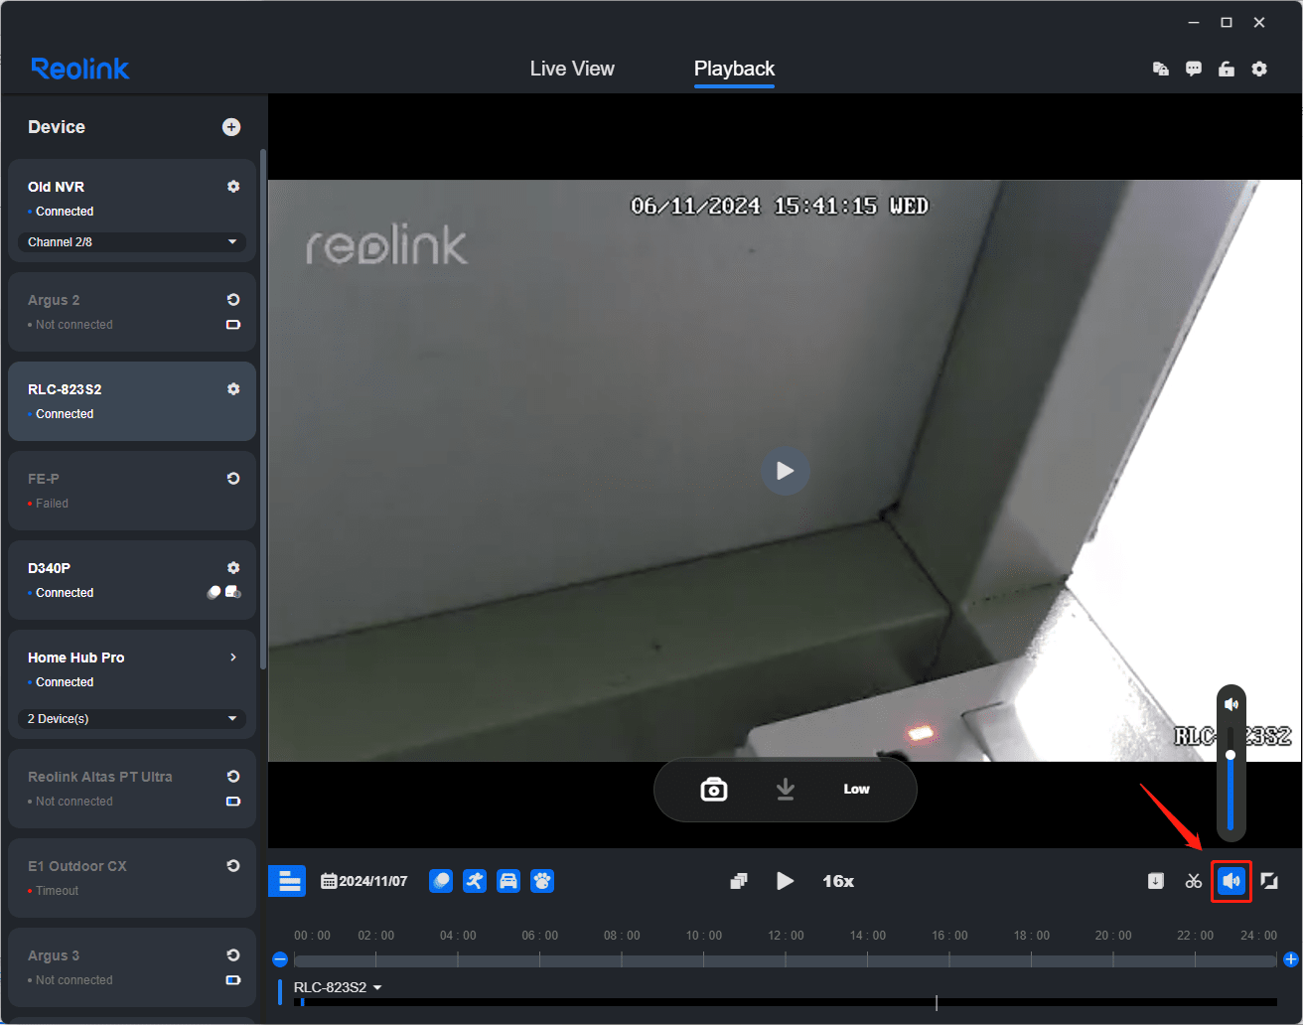Click the download arrow in video overlay
The width and height of the screenshot is (1303, 1025).
(x=786, y=790)
